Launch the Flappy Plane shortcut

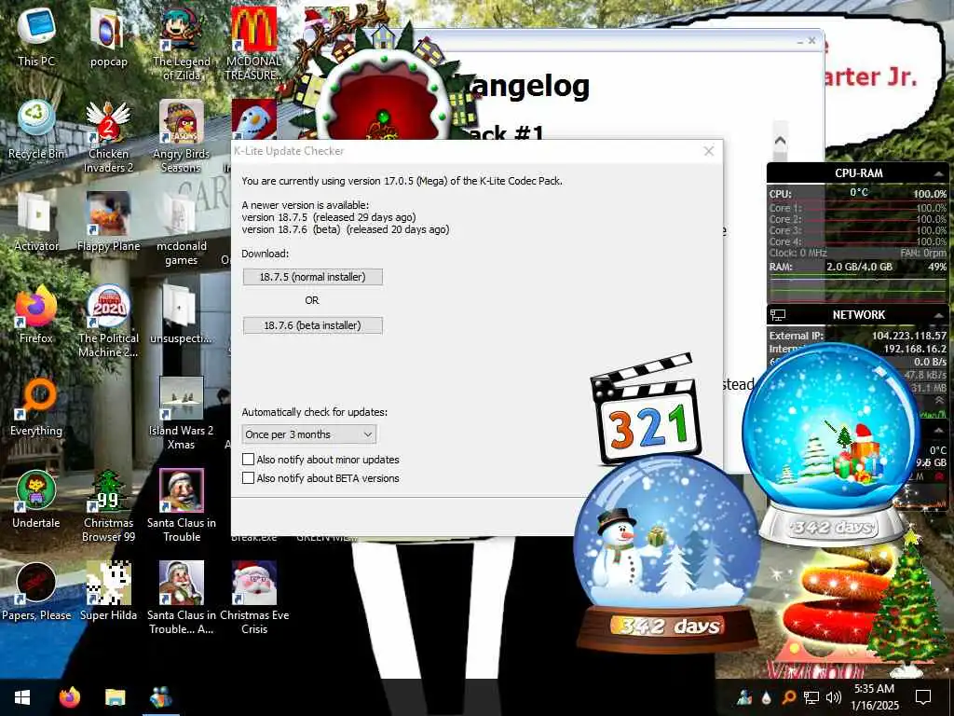coord(108,222)
